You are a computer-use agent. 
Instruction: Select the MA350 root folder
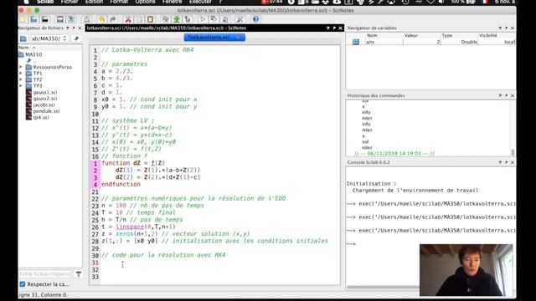point(33,54)
